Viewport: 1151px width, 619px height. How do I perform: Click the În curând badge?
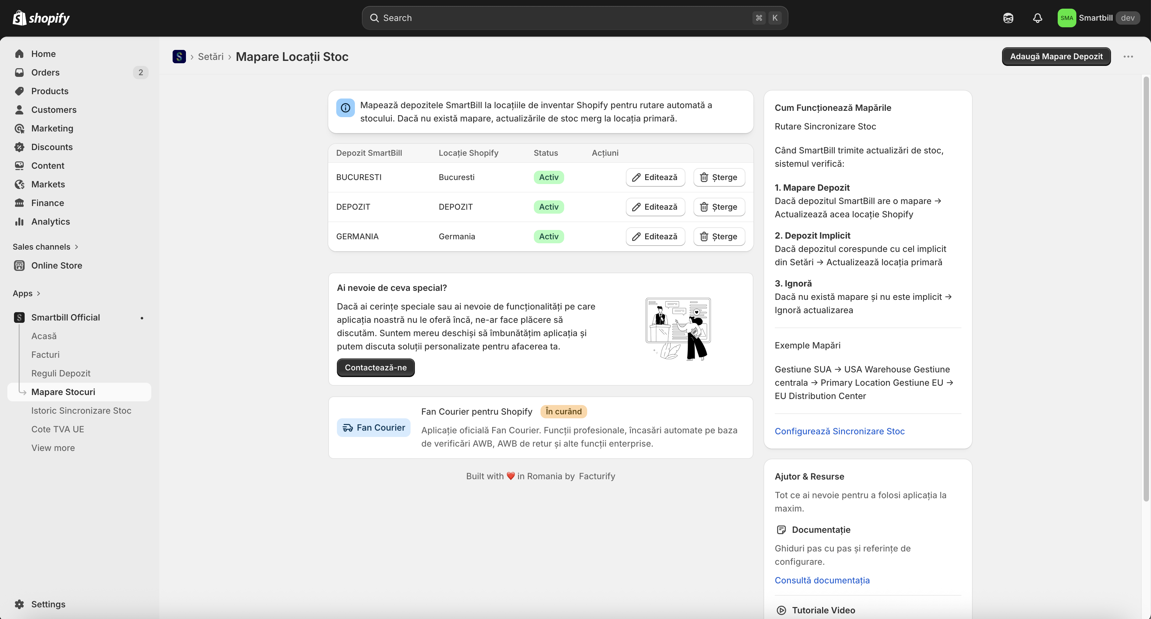pos(564,411)
